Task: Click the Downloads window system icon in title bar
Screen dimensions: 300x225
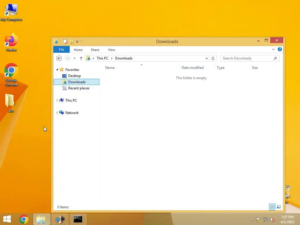Action: pyautogui.click(x=56, y=41)
